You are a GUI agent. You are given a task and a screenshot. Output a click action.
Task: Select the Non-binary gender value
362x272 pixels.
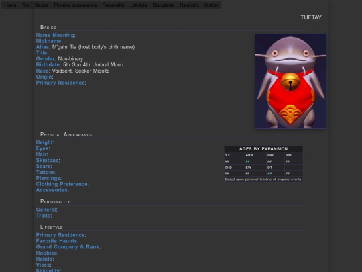pyautogui.click(x=70, y=59)
